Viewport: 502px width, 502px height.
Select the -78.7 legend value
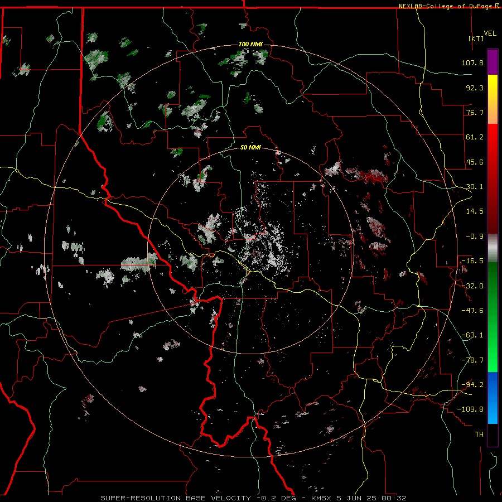(x=472, y=360)
